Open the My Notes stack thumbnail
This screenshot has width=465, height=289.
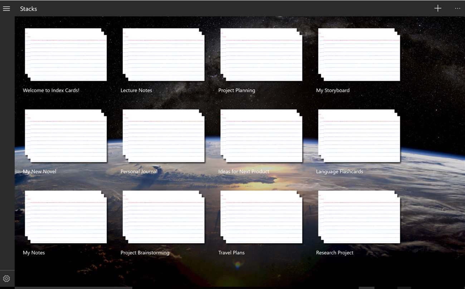[x=66, y=217]
